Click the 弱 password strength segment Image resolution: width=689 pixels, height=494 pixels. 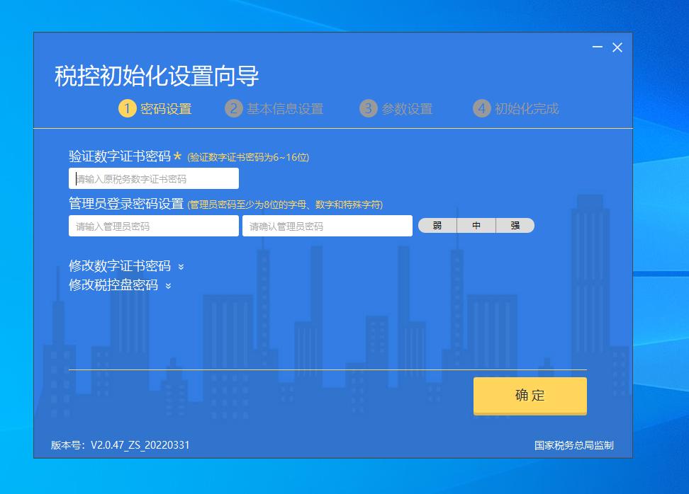437,225
